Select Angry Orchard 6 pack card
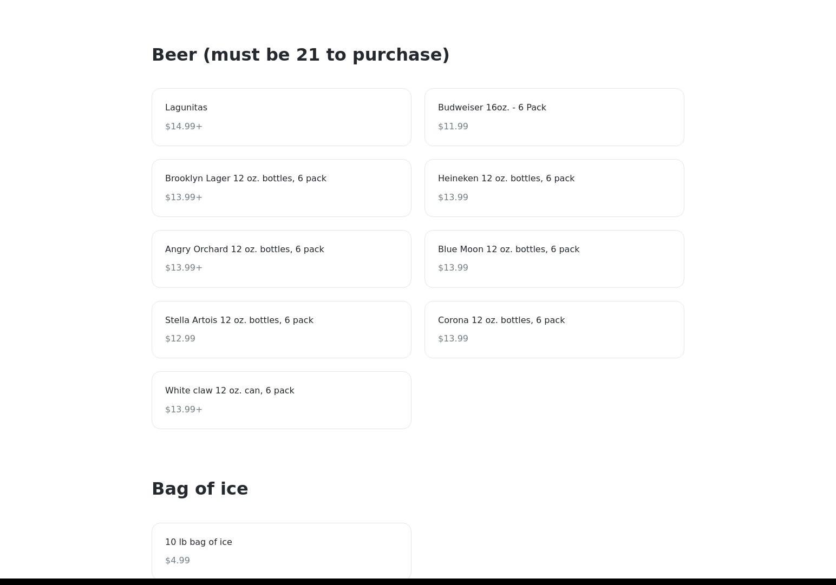 (244, 249)
